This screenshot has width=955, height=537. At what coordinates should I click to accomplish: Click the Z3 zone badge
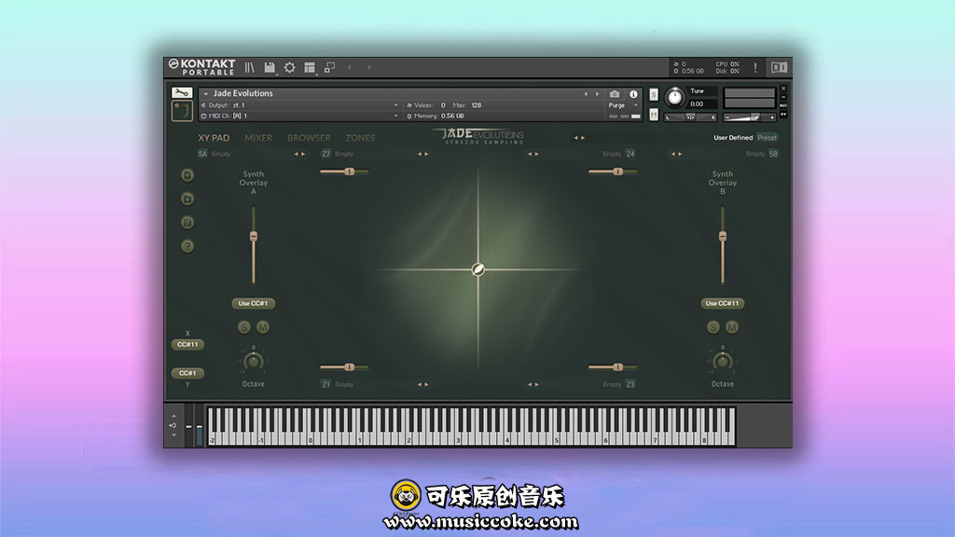pyautogui.click(x=630, y=384)
